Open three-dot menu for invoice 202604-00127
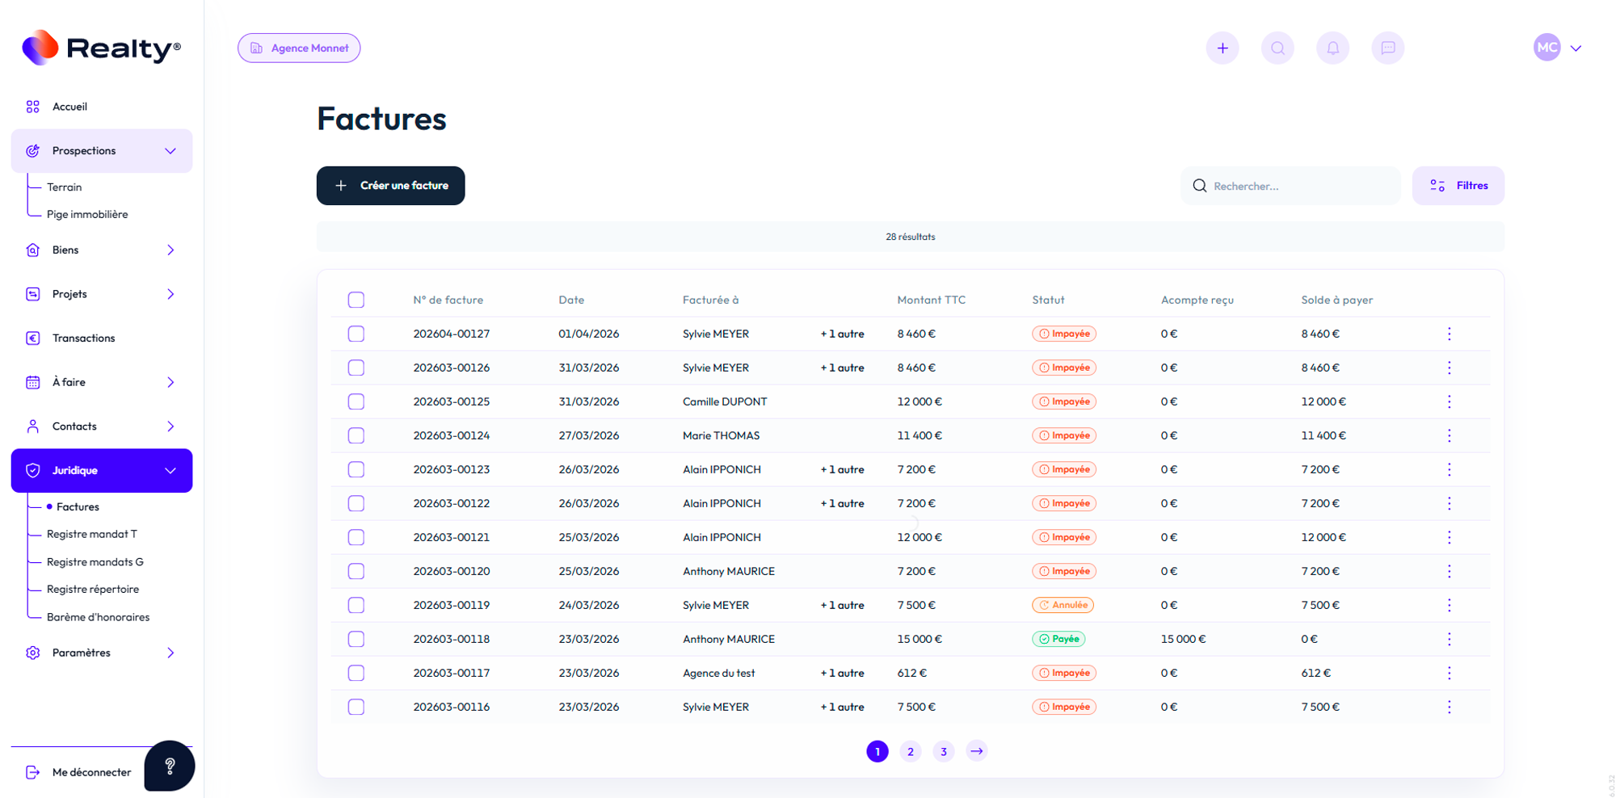 click(1449, 334)
